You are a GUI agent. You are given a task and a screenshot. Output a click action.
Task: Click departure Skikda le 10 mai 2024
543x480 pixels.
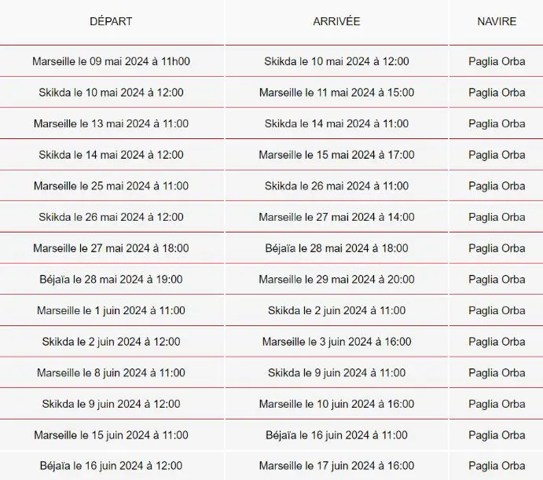coord(111,93)
